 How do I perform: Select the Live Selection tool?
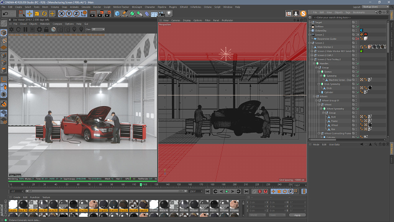(x=22, y=13)
